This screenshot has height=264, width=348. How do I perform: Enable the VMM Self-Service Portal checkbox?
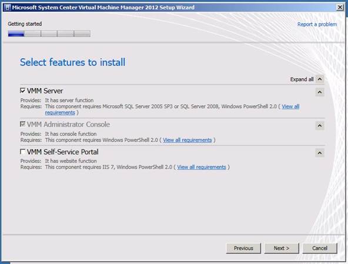[23, 152]
